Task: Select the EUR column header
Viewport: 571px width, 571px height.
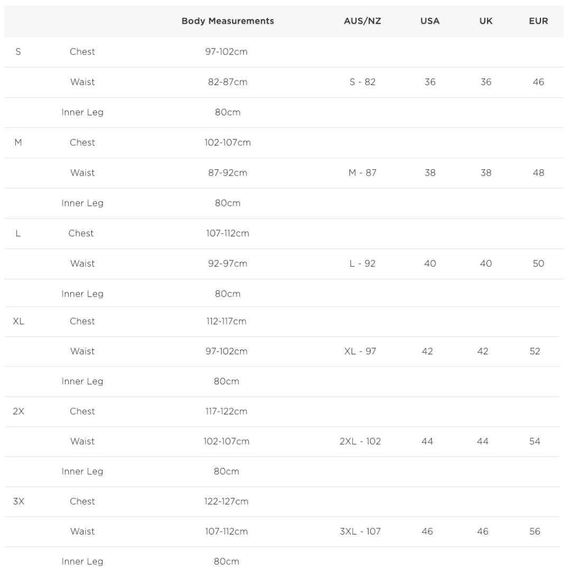Action: [538, 22]
